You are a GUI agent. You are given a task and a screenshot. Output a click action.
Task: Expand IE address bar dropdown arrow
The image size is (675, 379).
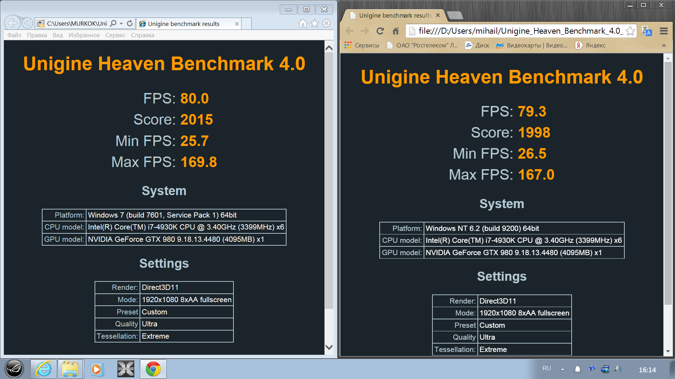pos(121,24)
